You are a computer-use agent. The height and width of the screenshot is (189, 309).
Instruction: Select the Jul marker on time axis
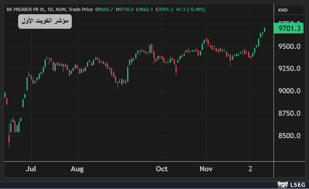[31, 169]
